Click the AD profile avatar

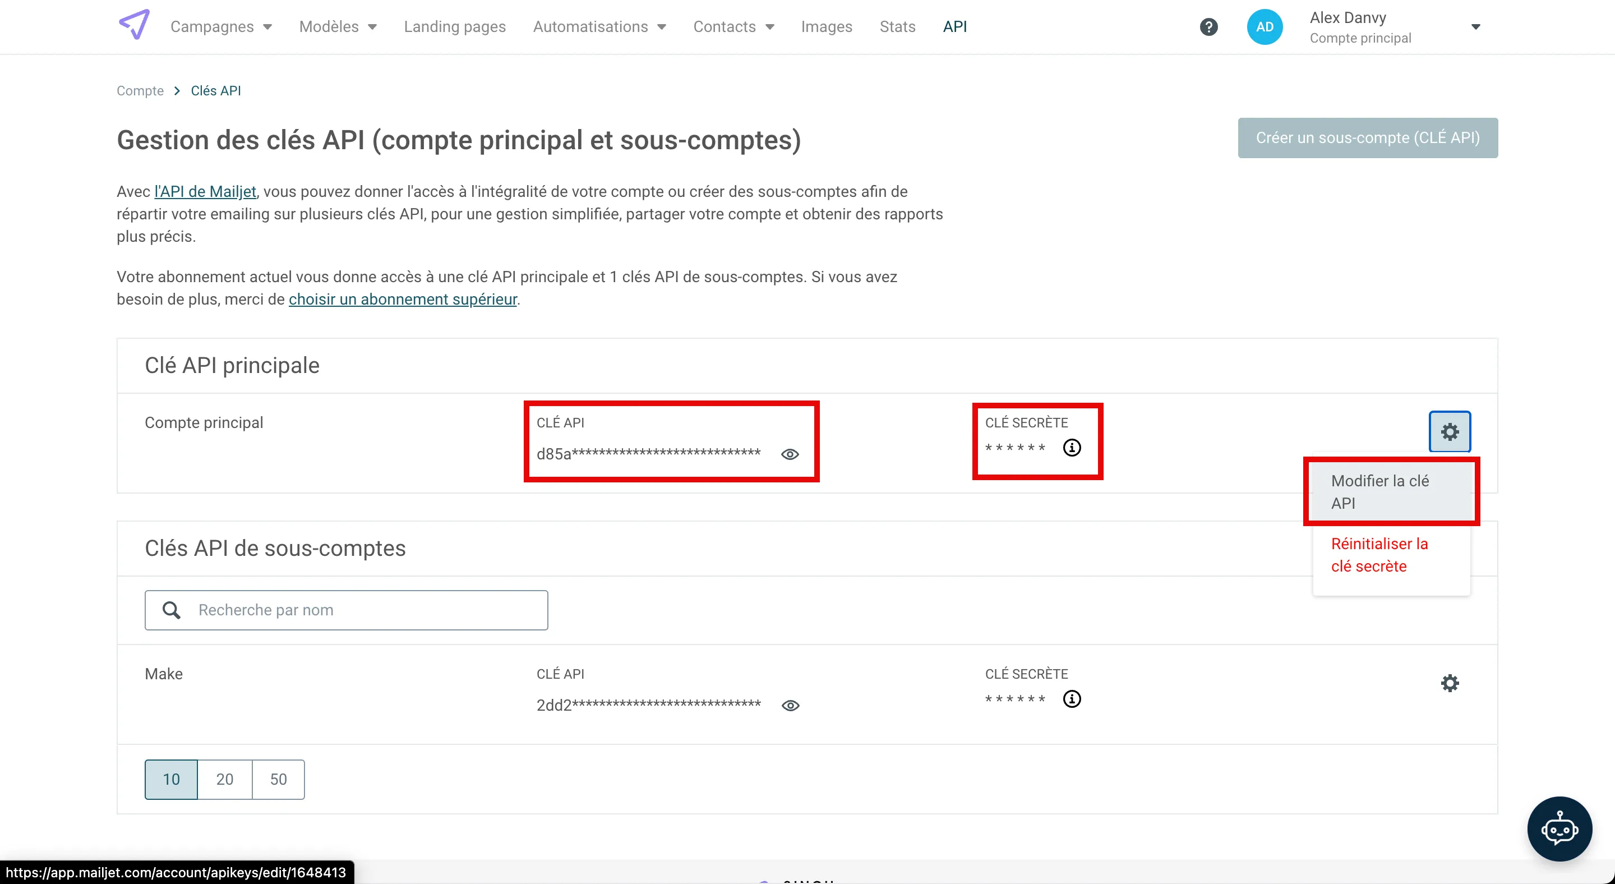click(1265, 27)
